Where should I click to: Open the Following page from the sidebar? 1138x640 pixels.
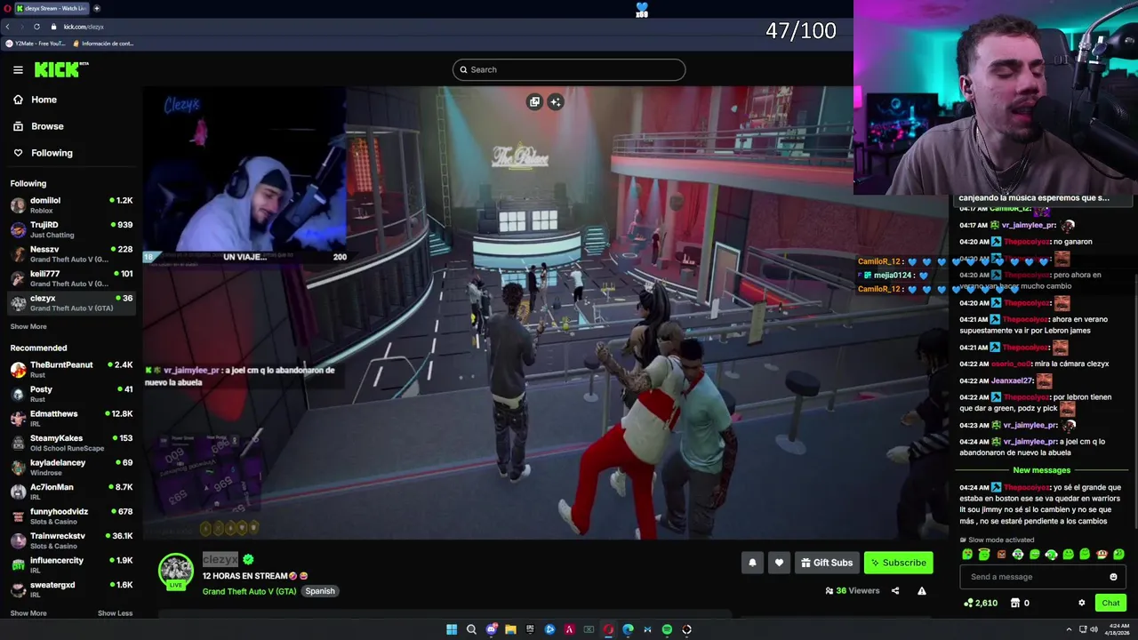tap(43, 153)
